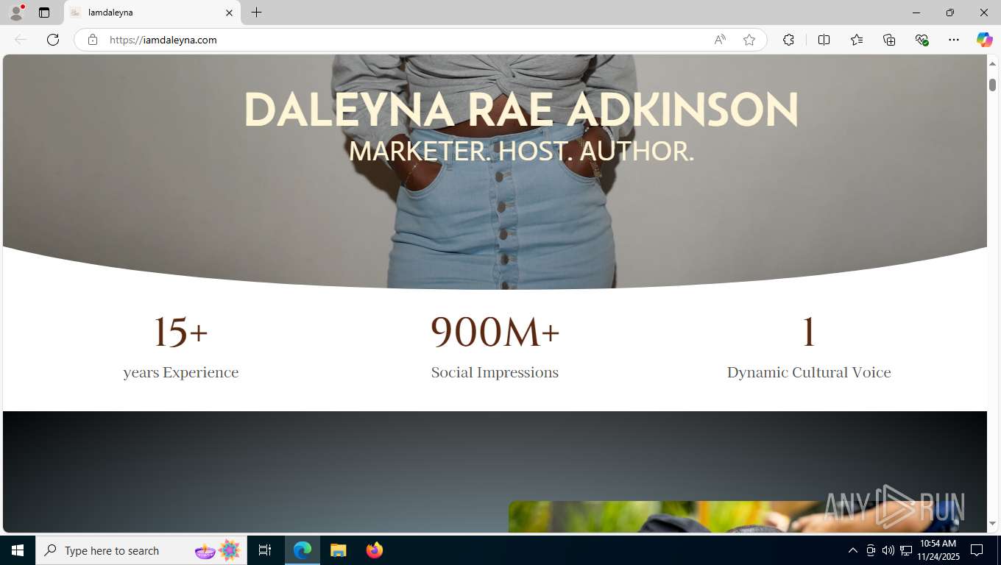Open Task View on taskbar
Viewport: 1001px width, 565px height.
265,550
